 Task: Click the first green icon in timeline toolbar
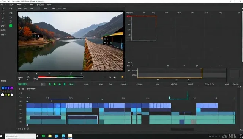(x=50, y=84)
